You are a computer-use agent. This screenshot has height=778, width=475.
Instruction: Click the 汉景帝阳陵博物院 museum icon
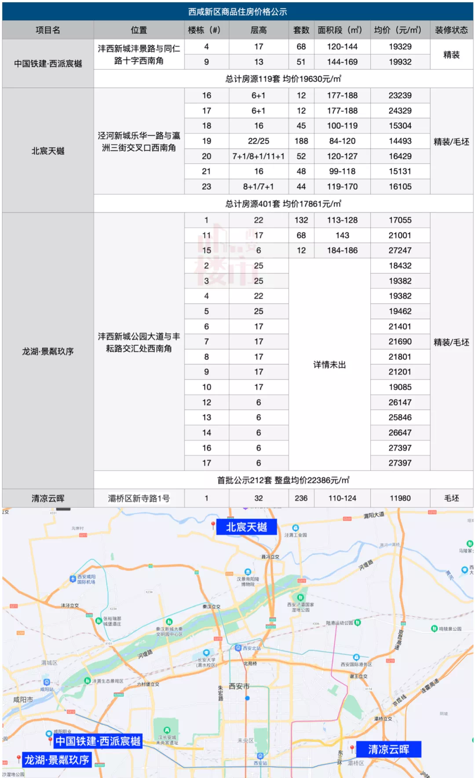pos(248,572)
